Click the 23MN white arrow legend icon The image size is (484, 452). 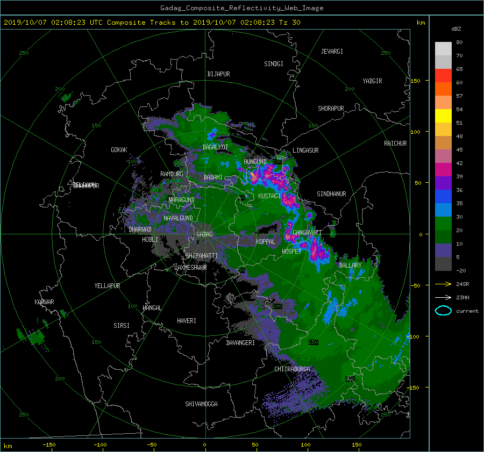point(443,297)
